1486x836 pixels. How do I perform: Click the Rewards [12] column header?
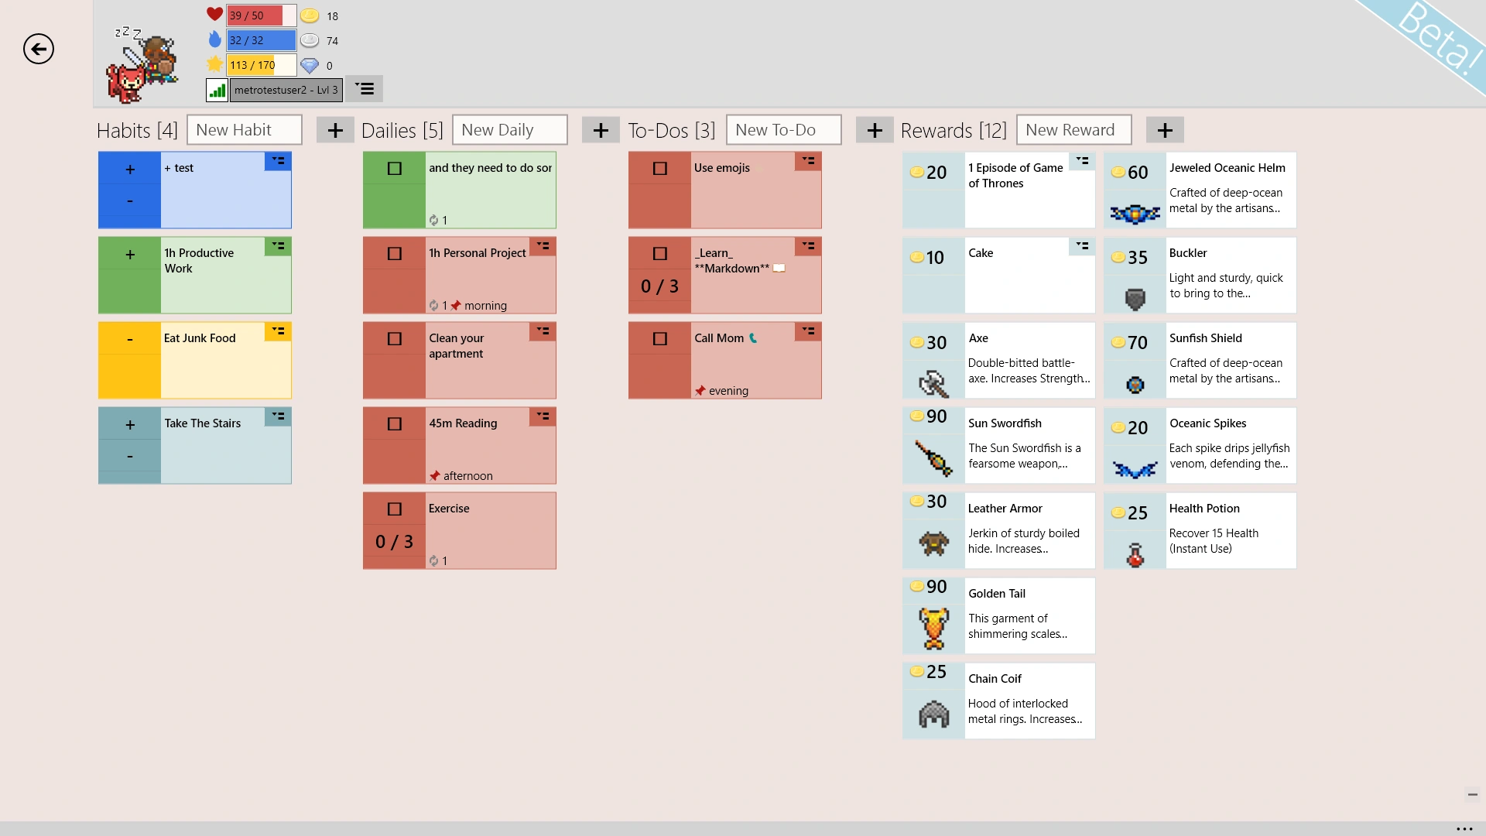click(954, 130)
